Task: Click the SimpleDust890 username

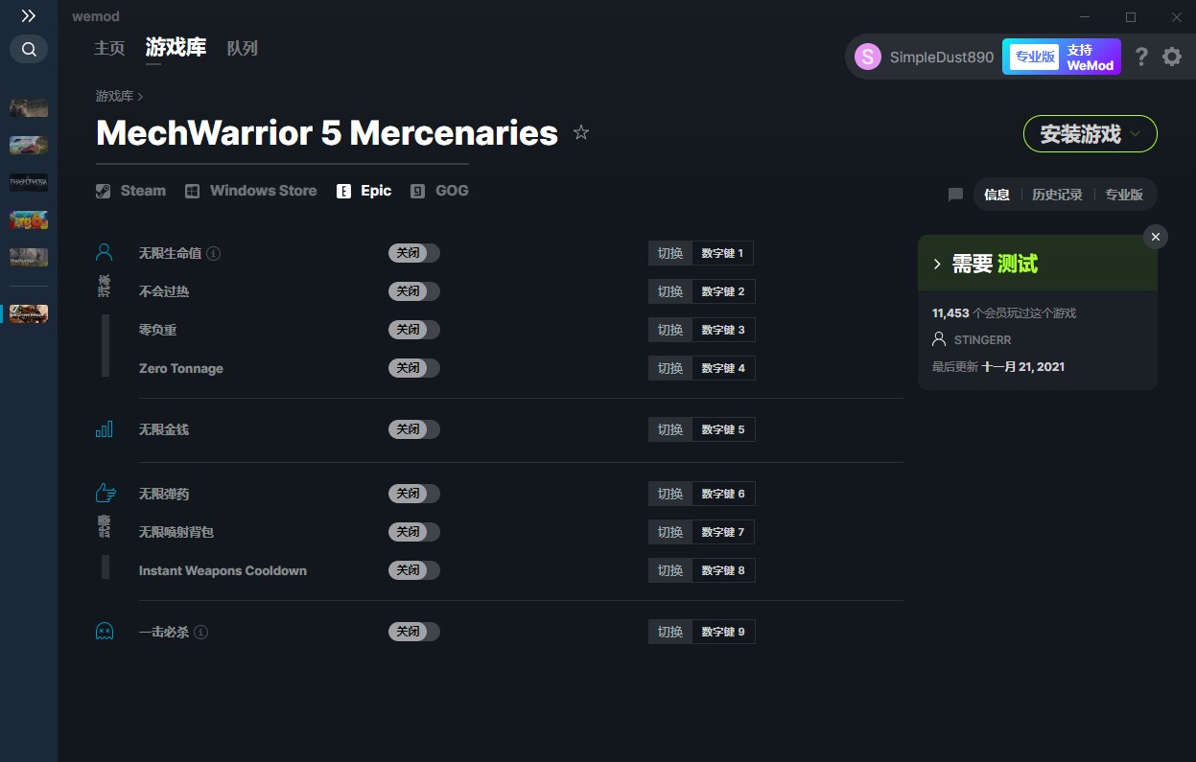Action: coord(942,57)
